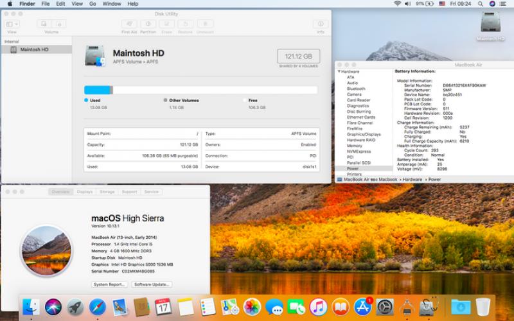Image resolution: width=514 pixels, height=321 pixels.
Task: Open iTunes music note icon
Action: point(318,308)
